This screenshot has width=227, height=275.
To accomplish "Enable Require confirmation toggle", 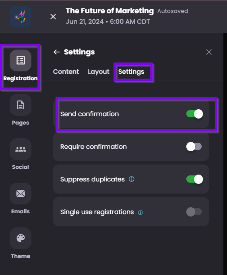I will point(194,146).
